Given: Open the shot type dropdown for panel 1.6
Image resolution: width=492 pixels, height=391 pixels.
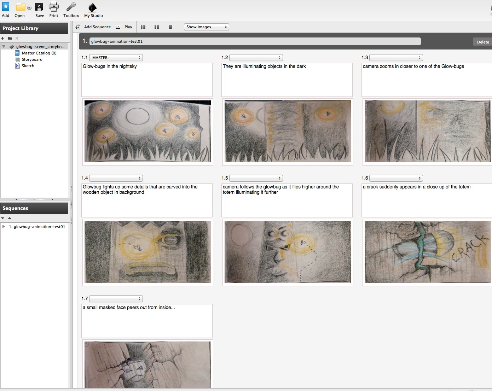Looking at the screenshot, I should pos(396,178).
